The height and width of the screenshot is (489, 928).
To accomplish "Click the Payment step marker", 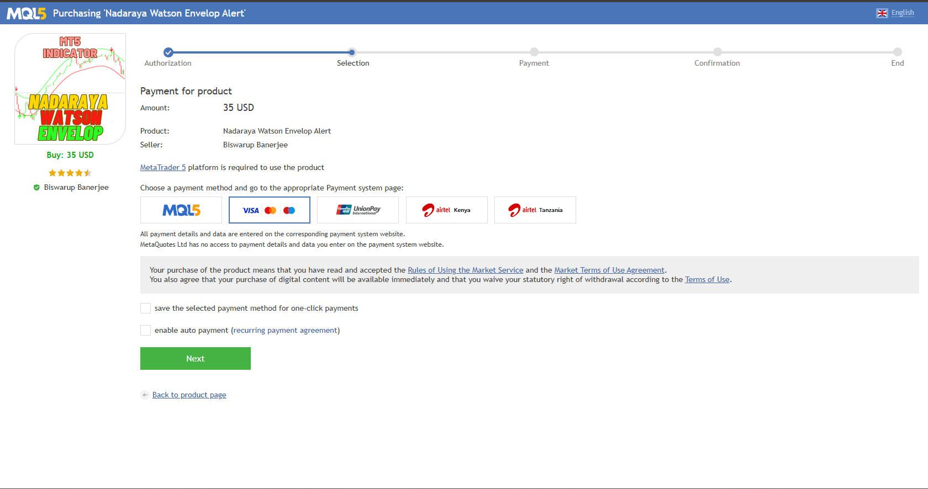I will click(534, 52).
